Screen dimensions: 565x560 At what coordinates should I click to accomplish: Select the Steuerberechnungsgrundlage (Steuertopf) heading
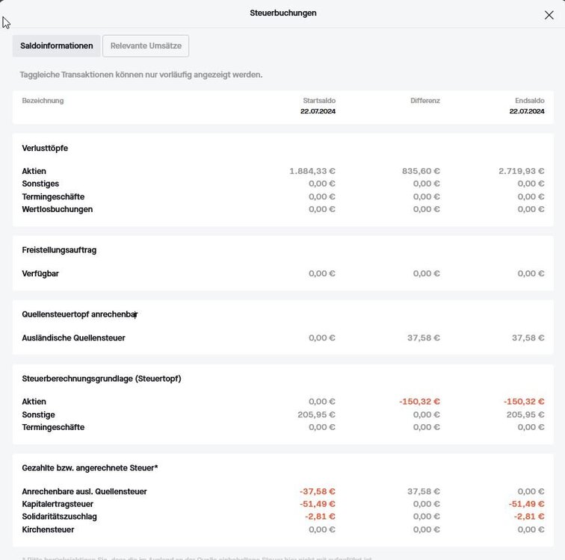[x=102, y=379]
